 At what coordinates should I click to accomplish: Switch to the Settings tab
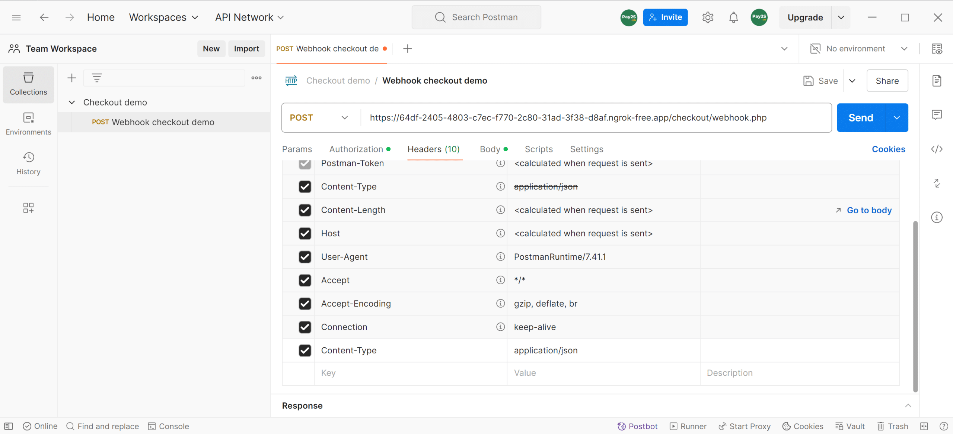[x=586, y=149]
